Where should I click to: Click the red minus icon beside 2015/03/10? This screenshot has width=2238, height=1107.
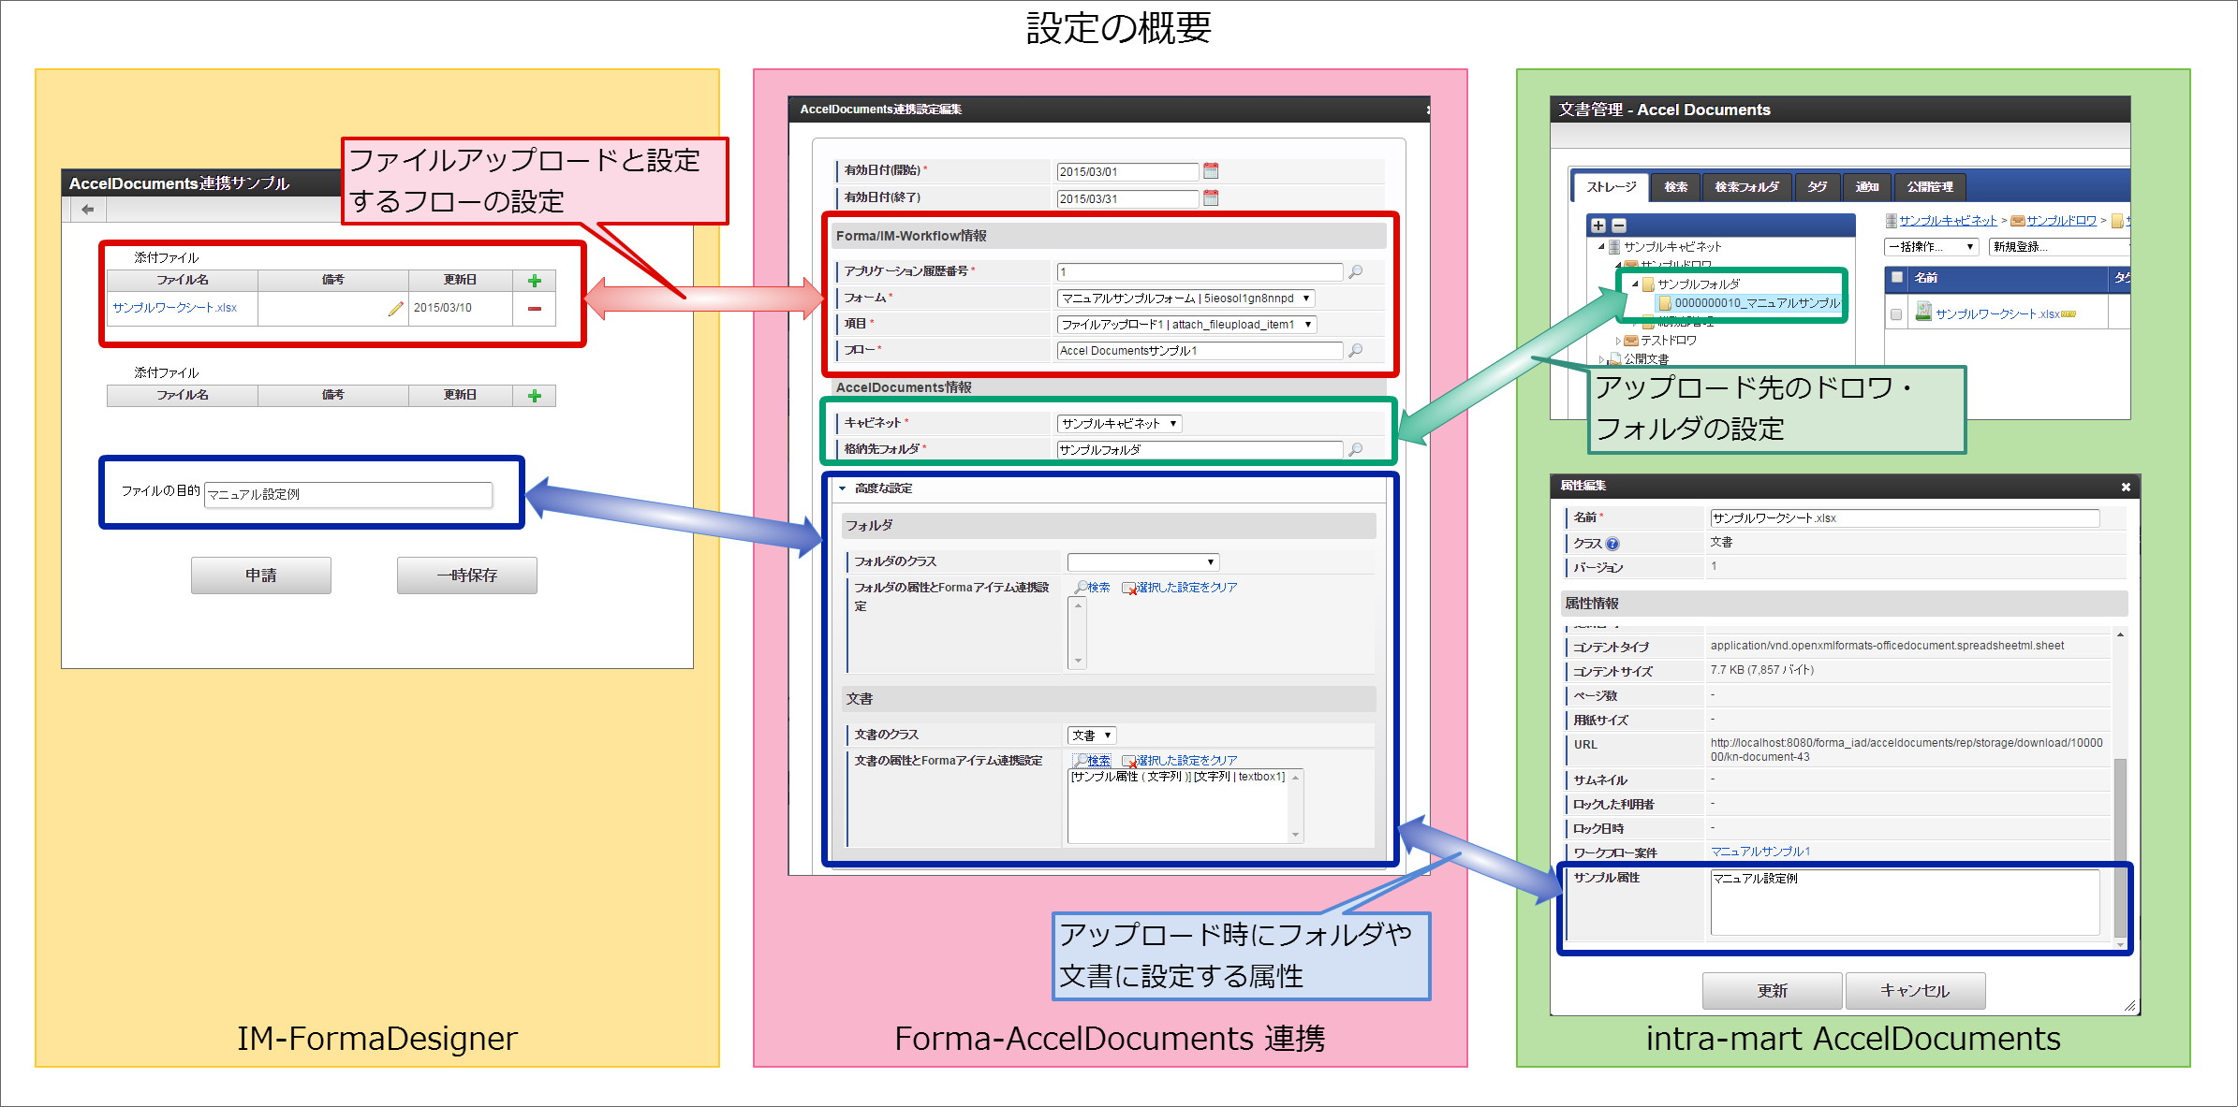535,308
